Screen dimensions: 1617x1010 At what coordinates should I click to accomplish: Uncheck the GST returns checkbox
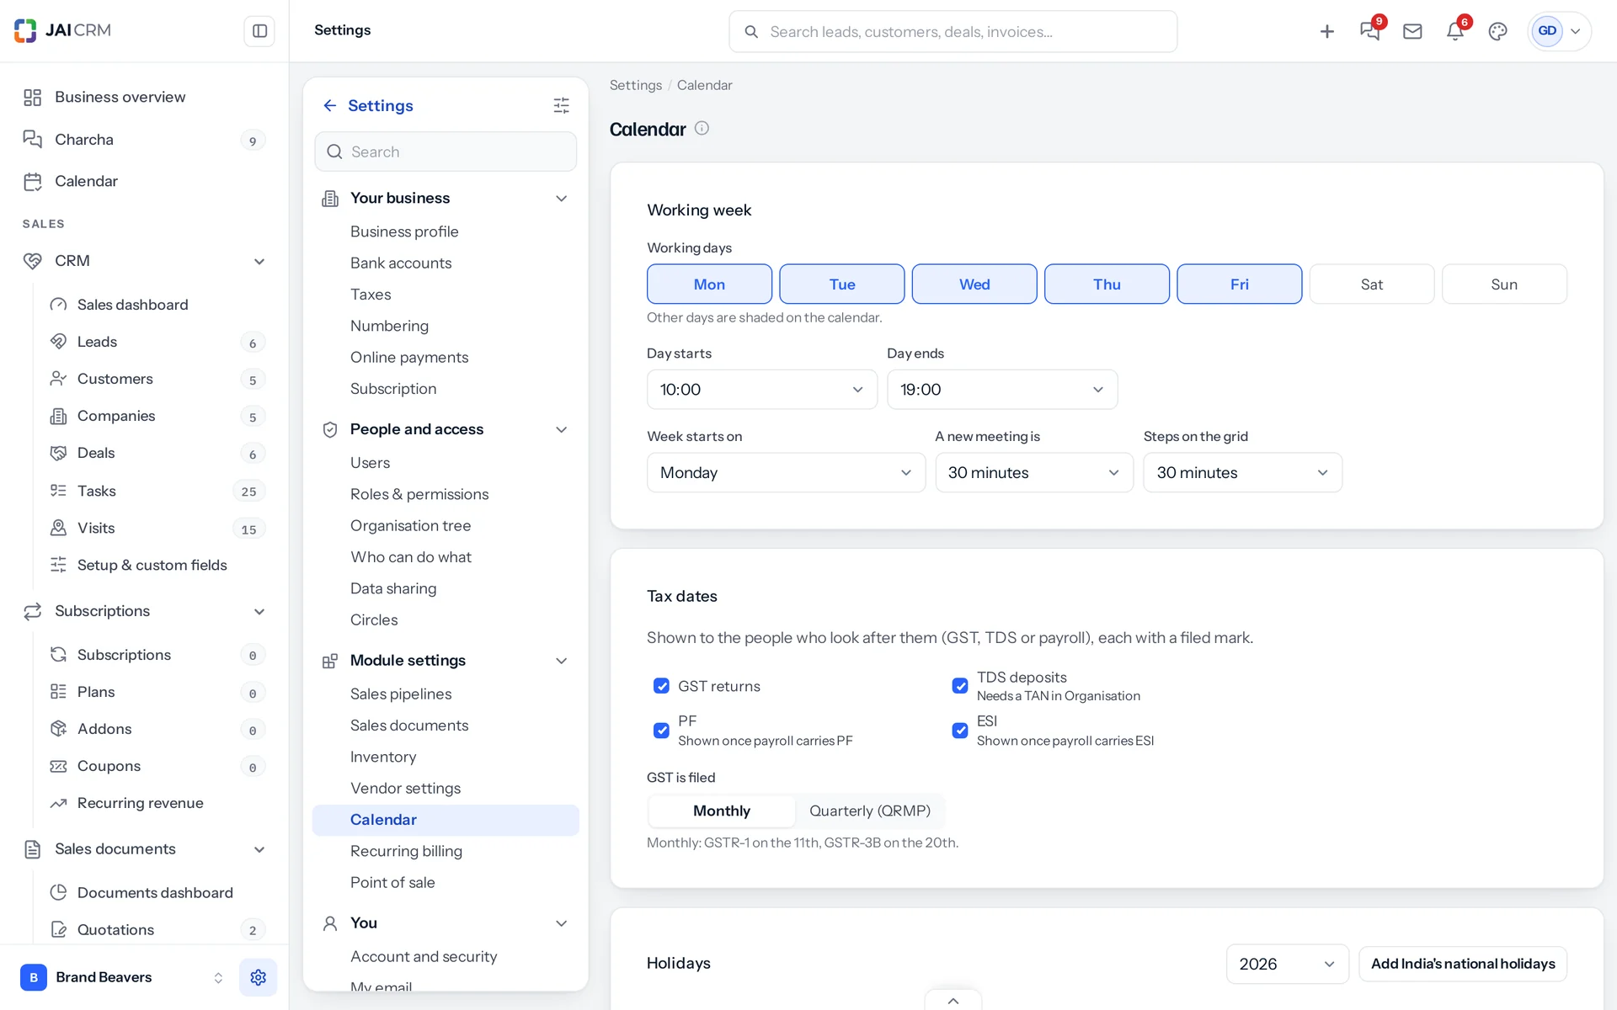(x=661, y=686)
